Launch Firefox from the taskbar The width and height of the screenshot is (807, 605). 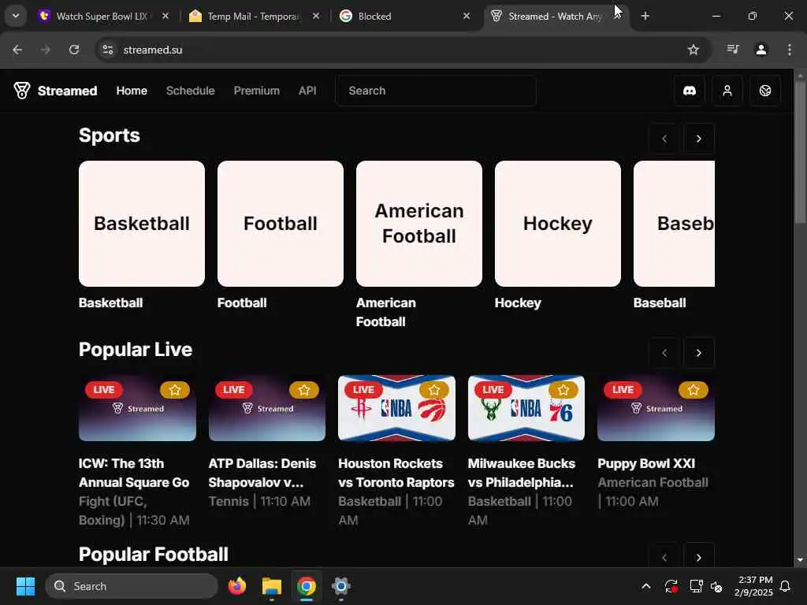pyautogui.click(x=237, y=586)
